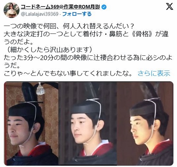This screenshot has width=177, height=167.
Task: Open the profile avatar picture
Action: (11, 10)
